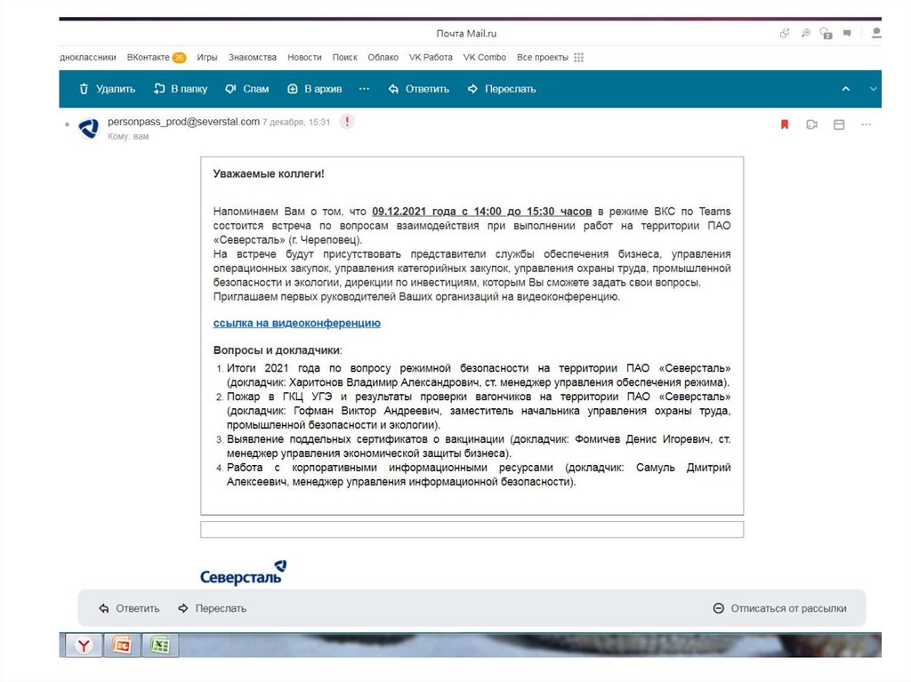The height and width of the screenshot is (682, 911).
Task: Open Yandex Browser from the taskbar
Action: (84, 646)
